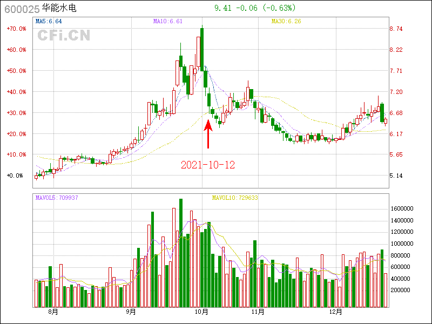Image resolution: width=432 pixels, height=324 pixels.
Task: Select the MAVOL10:729633 volume label
Action: click(235, 198)
